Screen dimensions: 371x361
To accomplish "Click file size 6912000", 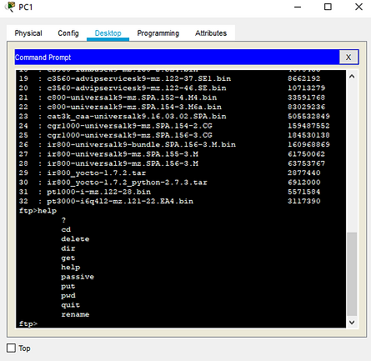I will coord(304,183).
